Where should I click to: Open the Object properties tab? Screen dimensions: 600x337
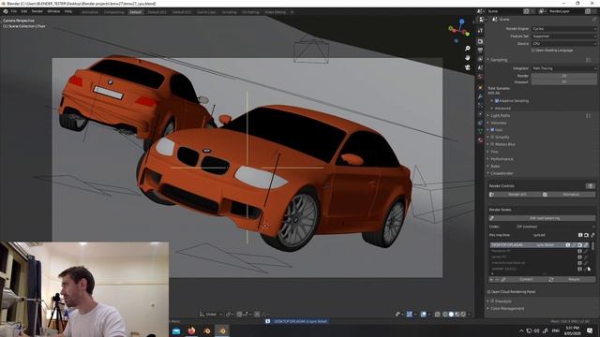coord(481,88)
